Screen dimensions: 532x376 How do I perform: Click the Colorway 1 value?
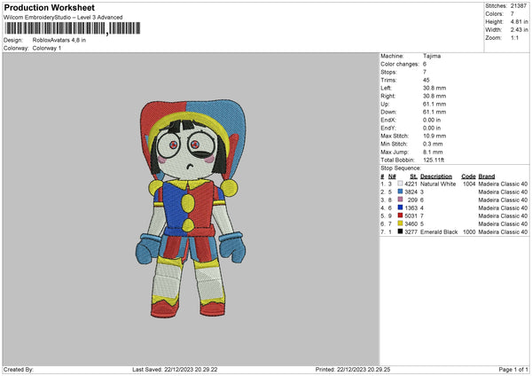pos(47,48)
